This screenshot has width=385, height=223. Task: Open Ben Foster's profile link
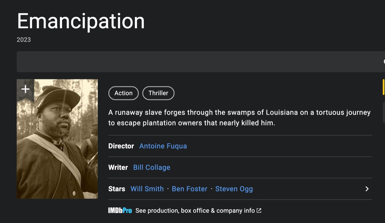point(190,189)
